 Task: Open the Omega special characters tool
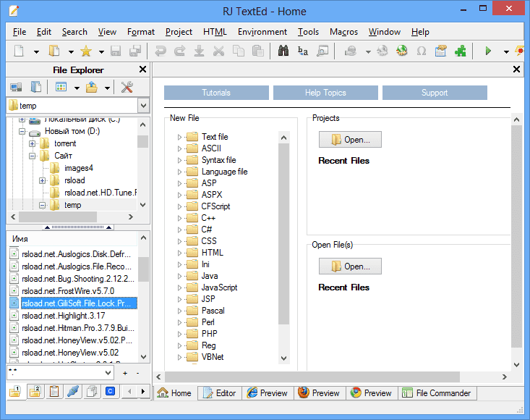(x=422, y=51)
